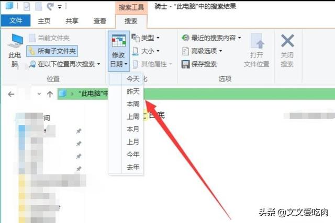Screen dimensions: 335x223
Task: Click 在以下位置再次搜索 button
Action: tap(64, 64)
